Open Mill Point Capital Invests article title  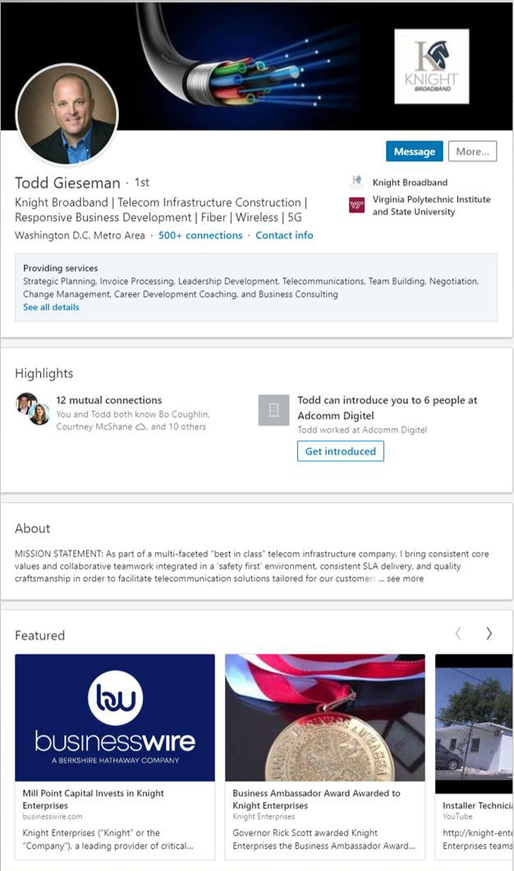coord(94,800)
